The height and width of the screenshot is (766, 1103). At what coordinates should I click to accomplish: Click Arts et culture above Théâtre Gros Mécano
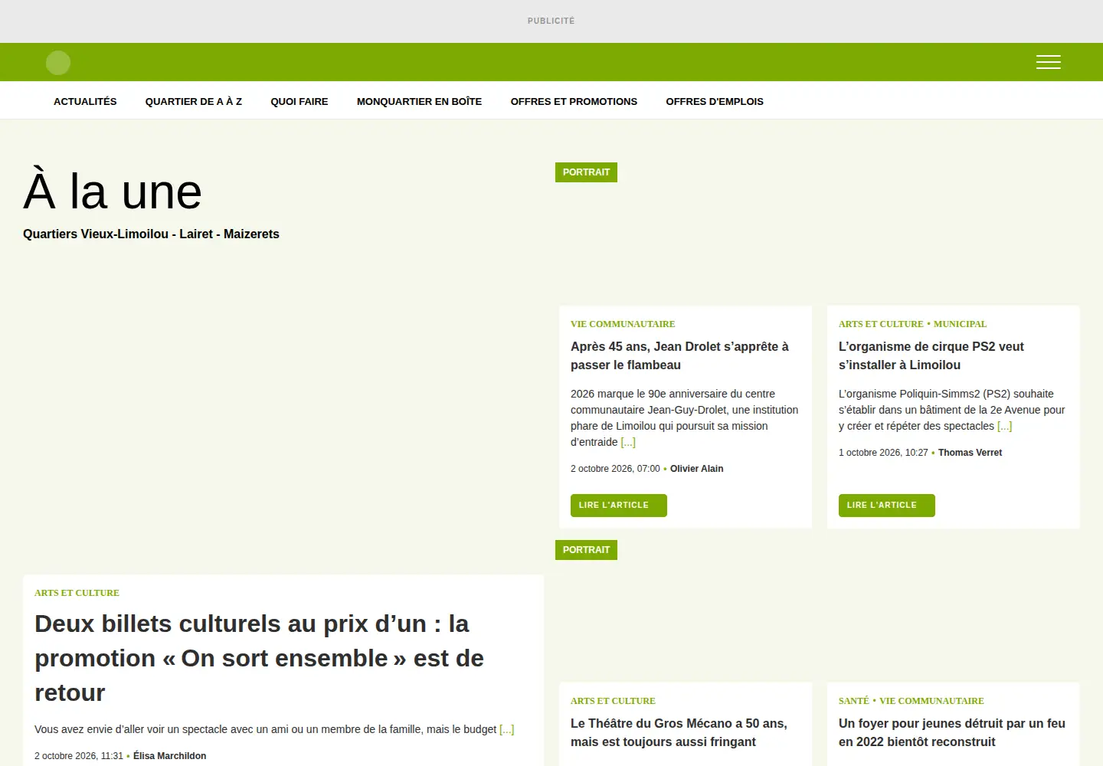tap(613, 701)
